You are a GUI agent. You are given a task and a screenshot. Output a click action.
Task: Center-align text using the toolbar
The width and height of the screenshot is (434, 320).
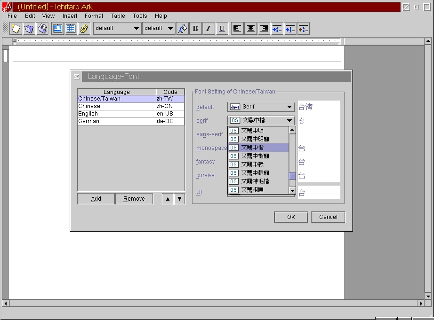tap(251, 29)
